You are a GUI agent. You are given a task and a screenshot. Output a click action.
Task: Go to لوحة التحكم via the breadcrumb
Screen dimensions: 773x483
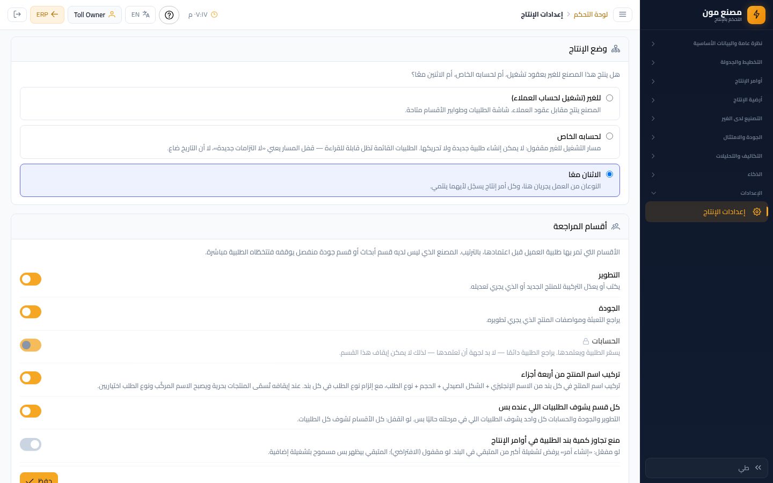[590, 14]
